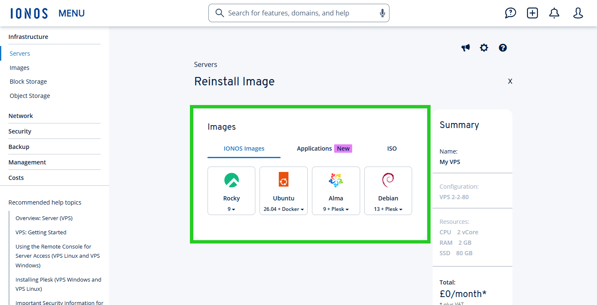Select the Ubuntu image icon
Screen dimensions: 597x305
click(x=283, y=180)
